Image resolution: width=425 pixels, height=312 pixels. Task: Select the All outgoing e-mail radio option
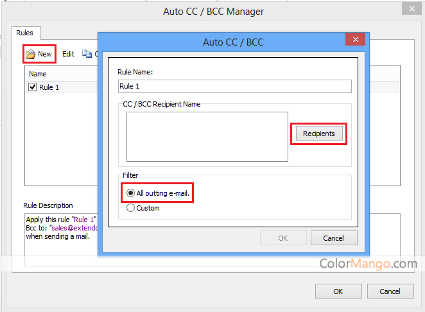click(x=131, y=193)
